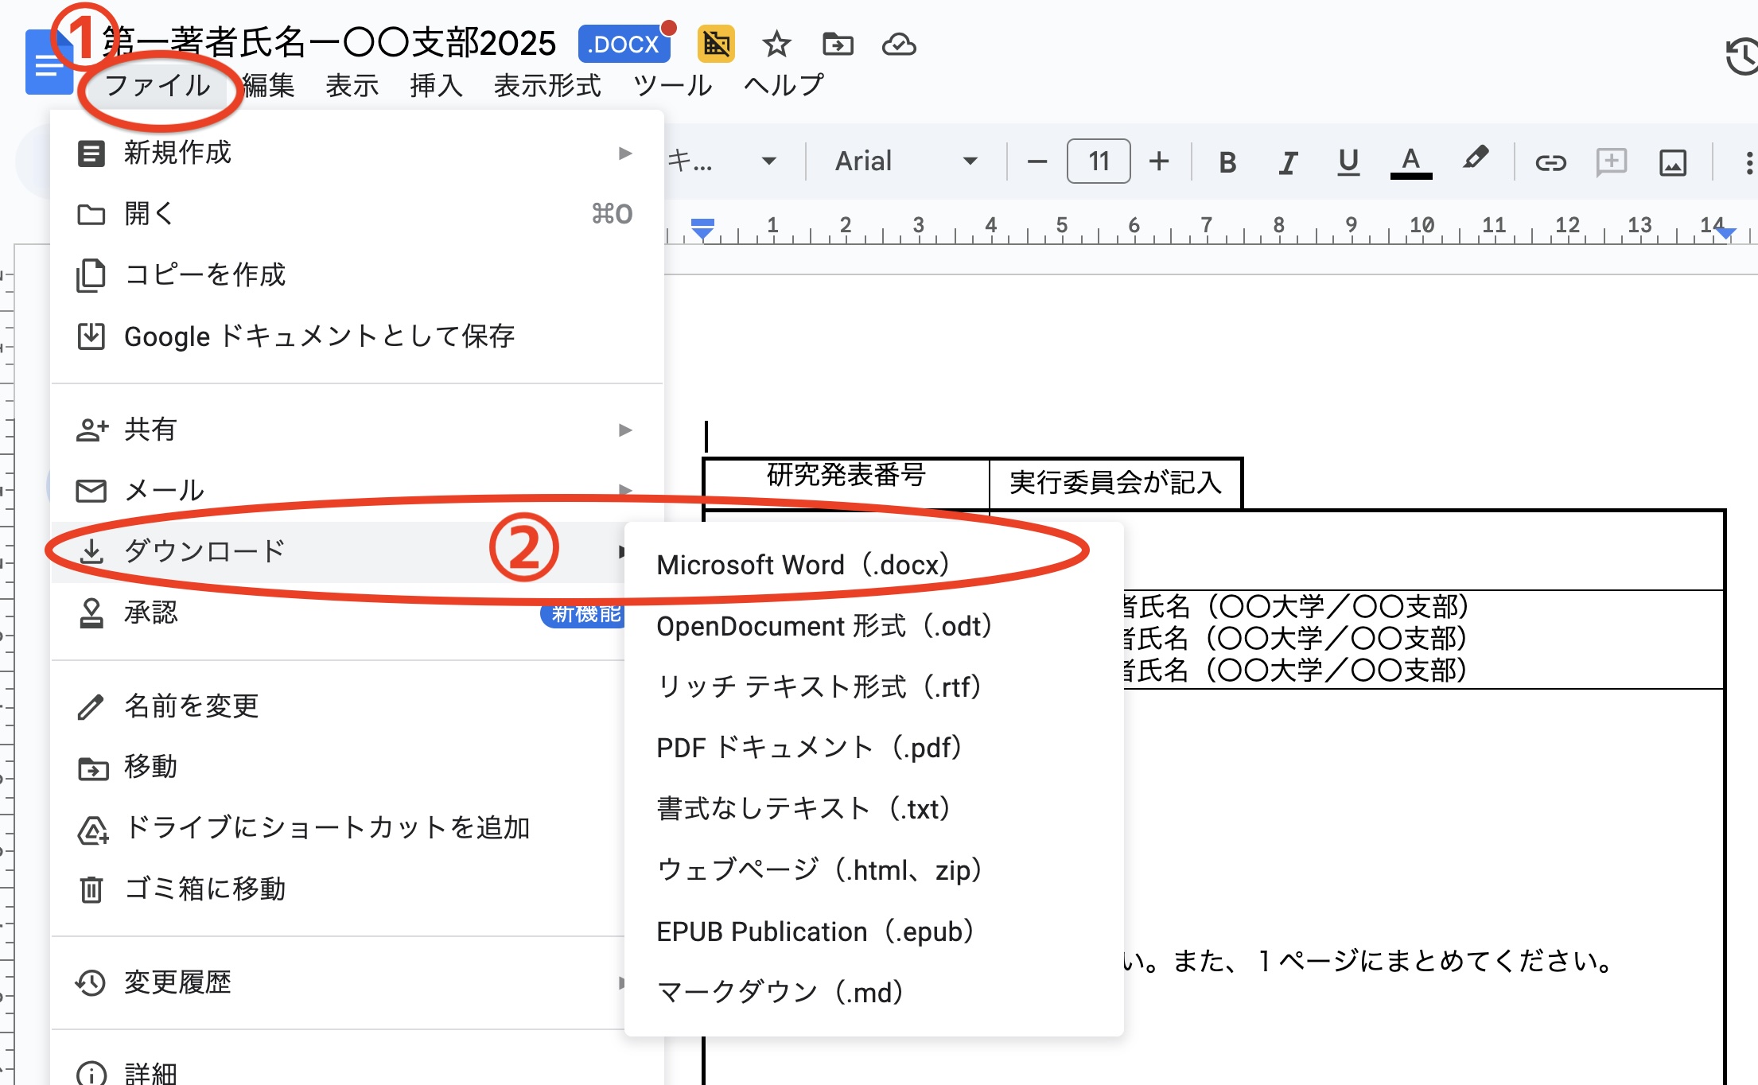
Task: Select 開く from the file menu
Action: pos(357,214)
